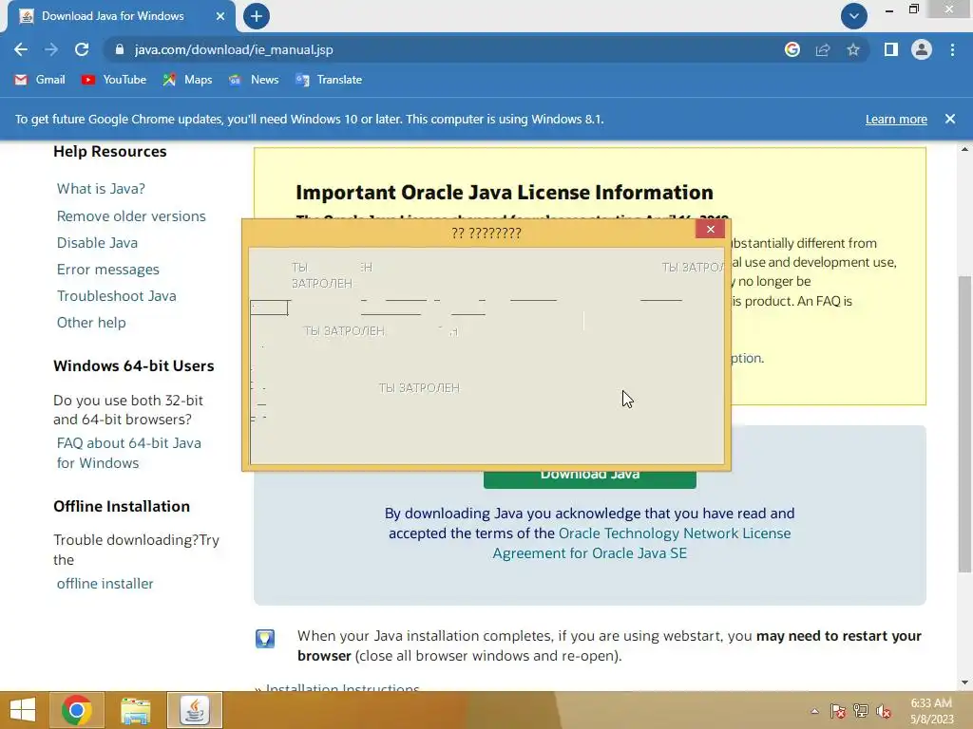Open the Chrome side panel icon
Image resolution: width=973 pixels, height=729 pixels.
point(891,49)
